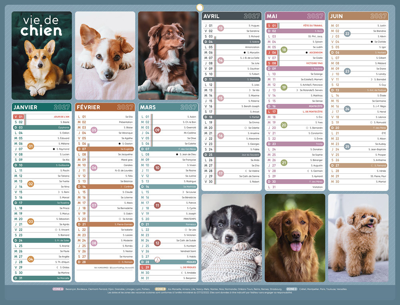Open the curly apricot poodle photo

358,238
